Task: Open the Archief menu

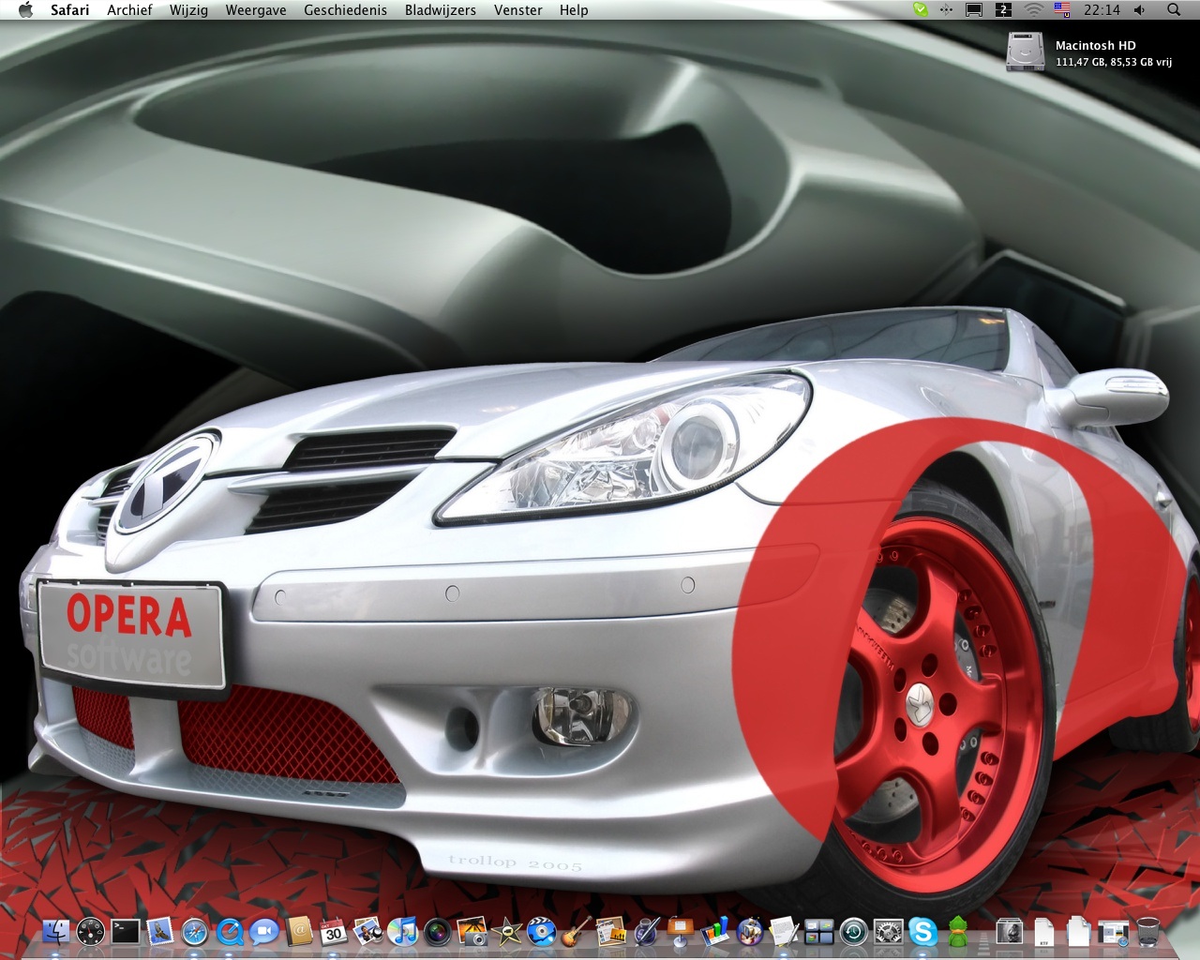Action: pos(129,10)
